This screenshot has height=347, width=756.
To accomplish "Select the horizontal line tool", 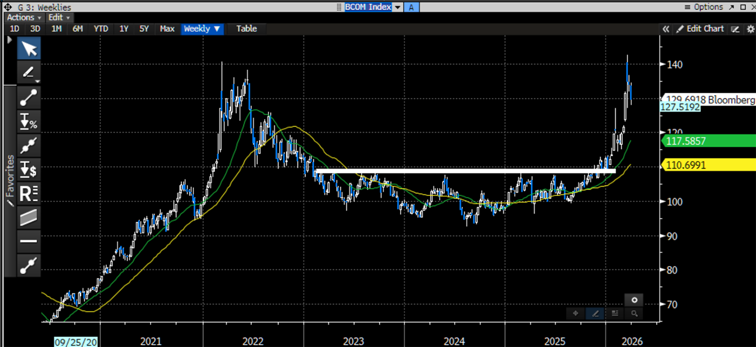I will point(29,241).
